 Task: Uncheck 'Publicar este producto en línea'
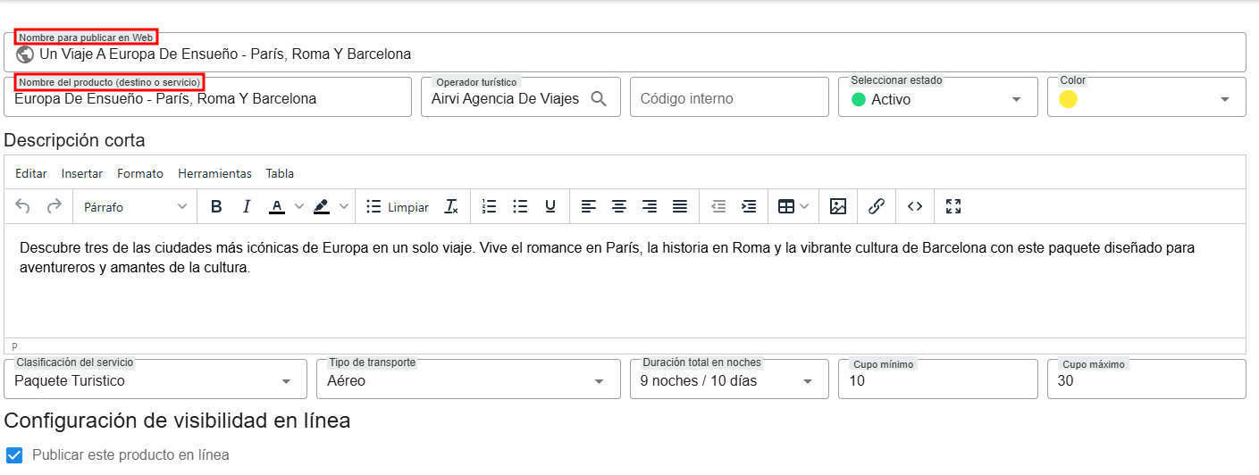[14, 454]
